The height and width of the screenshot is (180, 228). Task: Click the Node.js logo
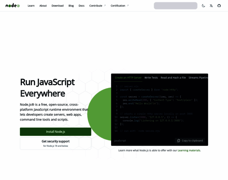point(13,5)
